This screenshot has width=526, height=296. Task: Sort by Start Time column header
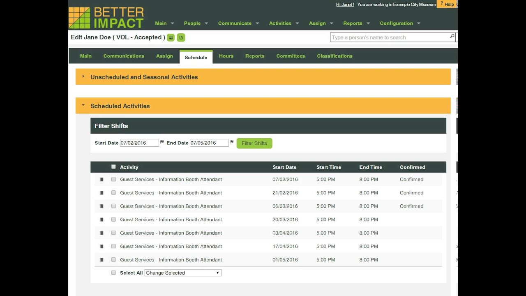click(x=329, y=167)
